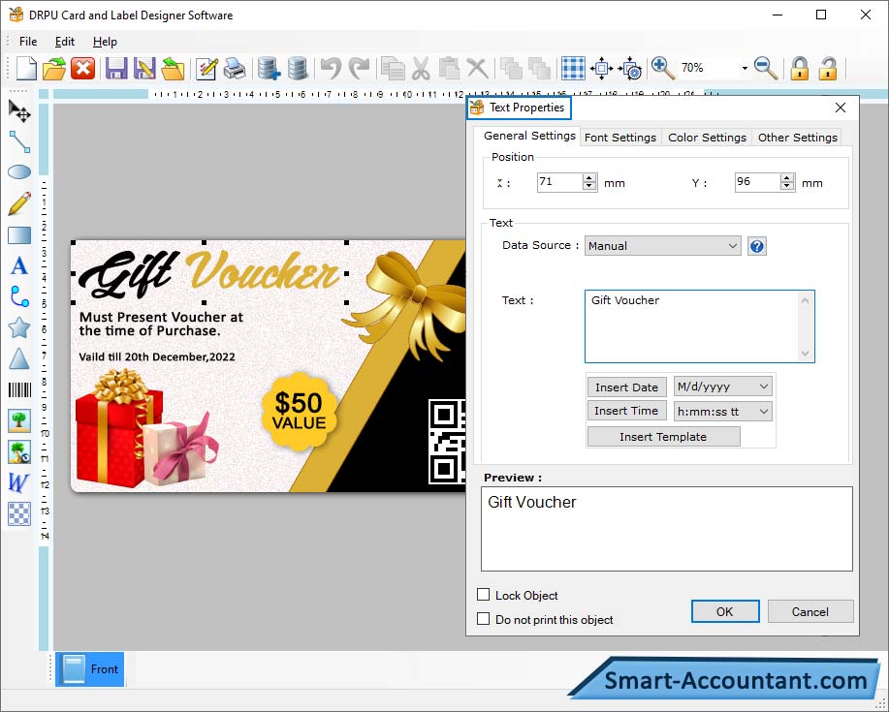Click the Insert Time button
This screenshot has width=889, height=712.
pyautogui.click(x=626, y=411)
